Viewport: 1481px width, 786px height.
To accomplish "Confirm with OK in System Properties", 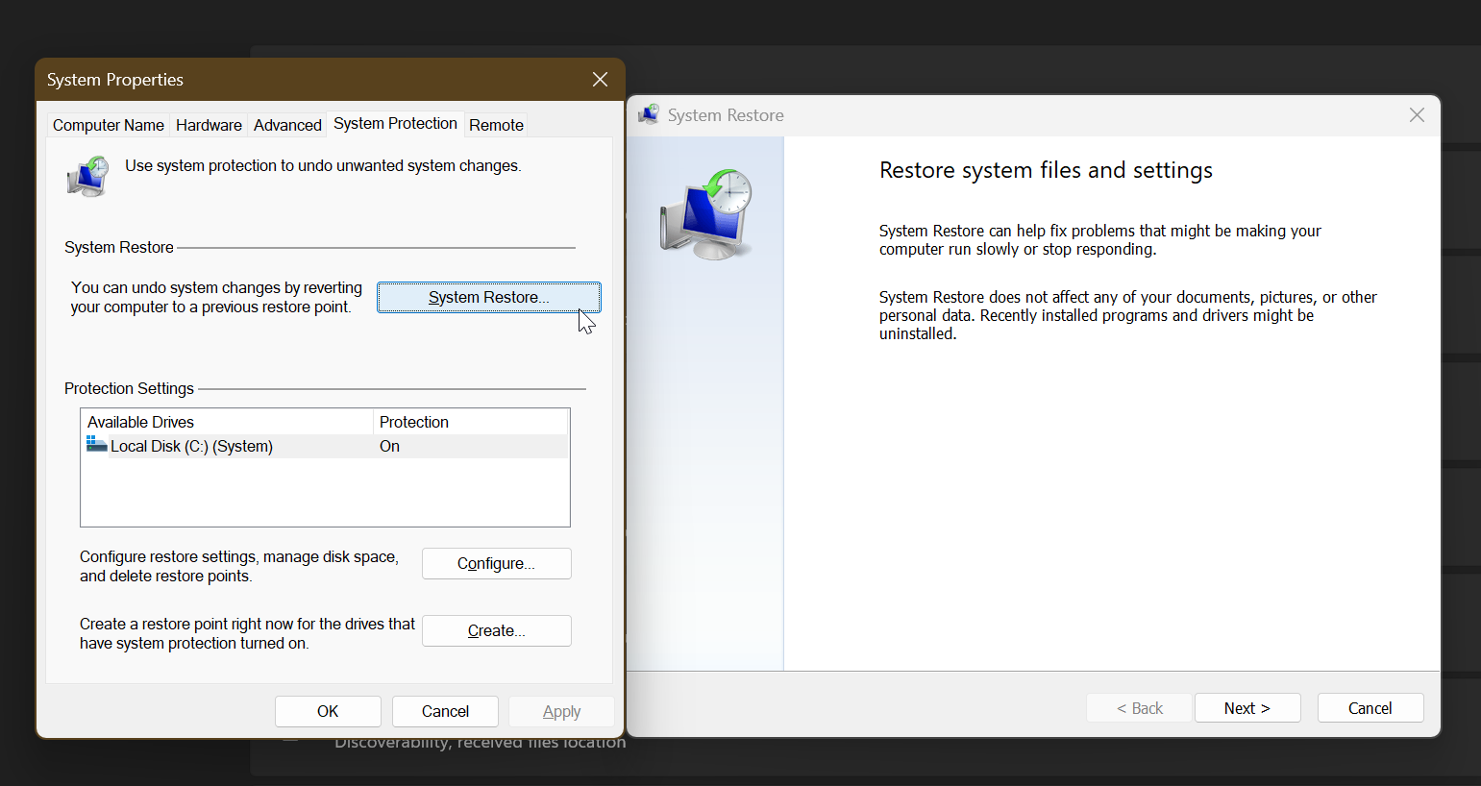I will [x=328, y=712].
